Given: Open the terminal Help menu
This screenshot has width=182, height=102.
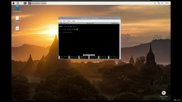Looking at the screenshot, I should [x=73, y=21].
